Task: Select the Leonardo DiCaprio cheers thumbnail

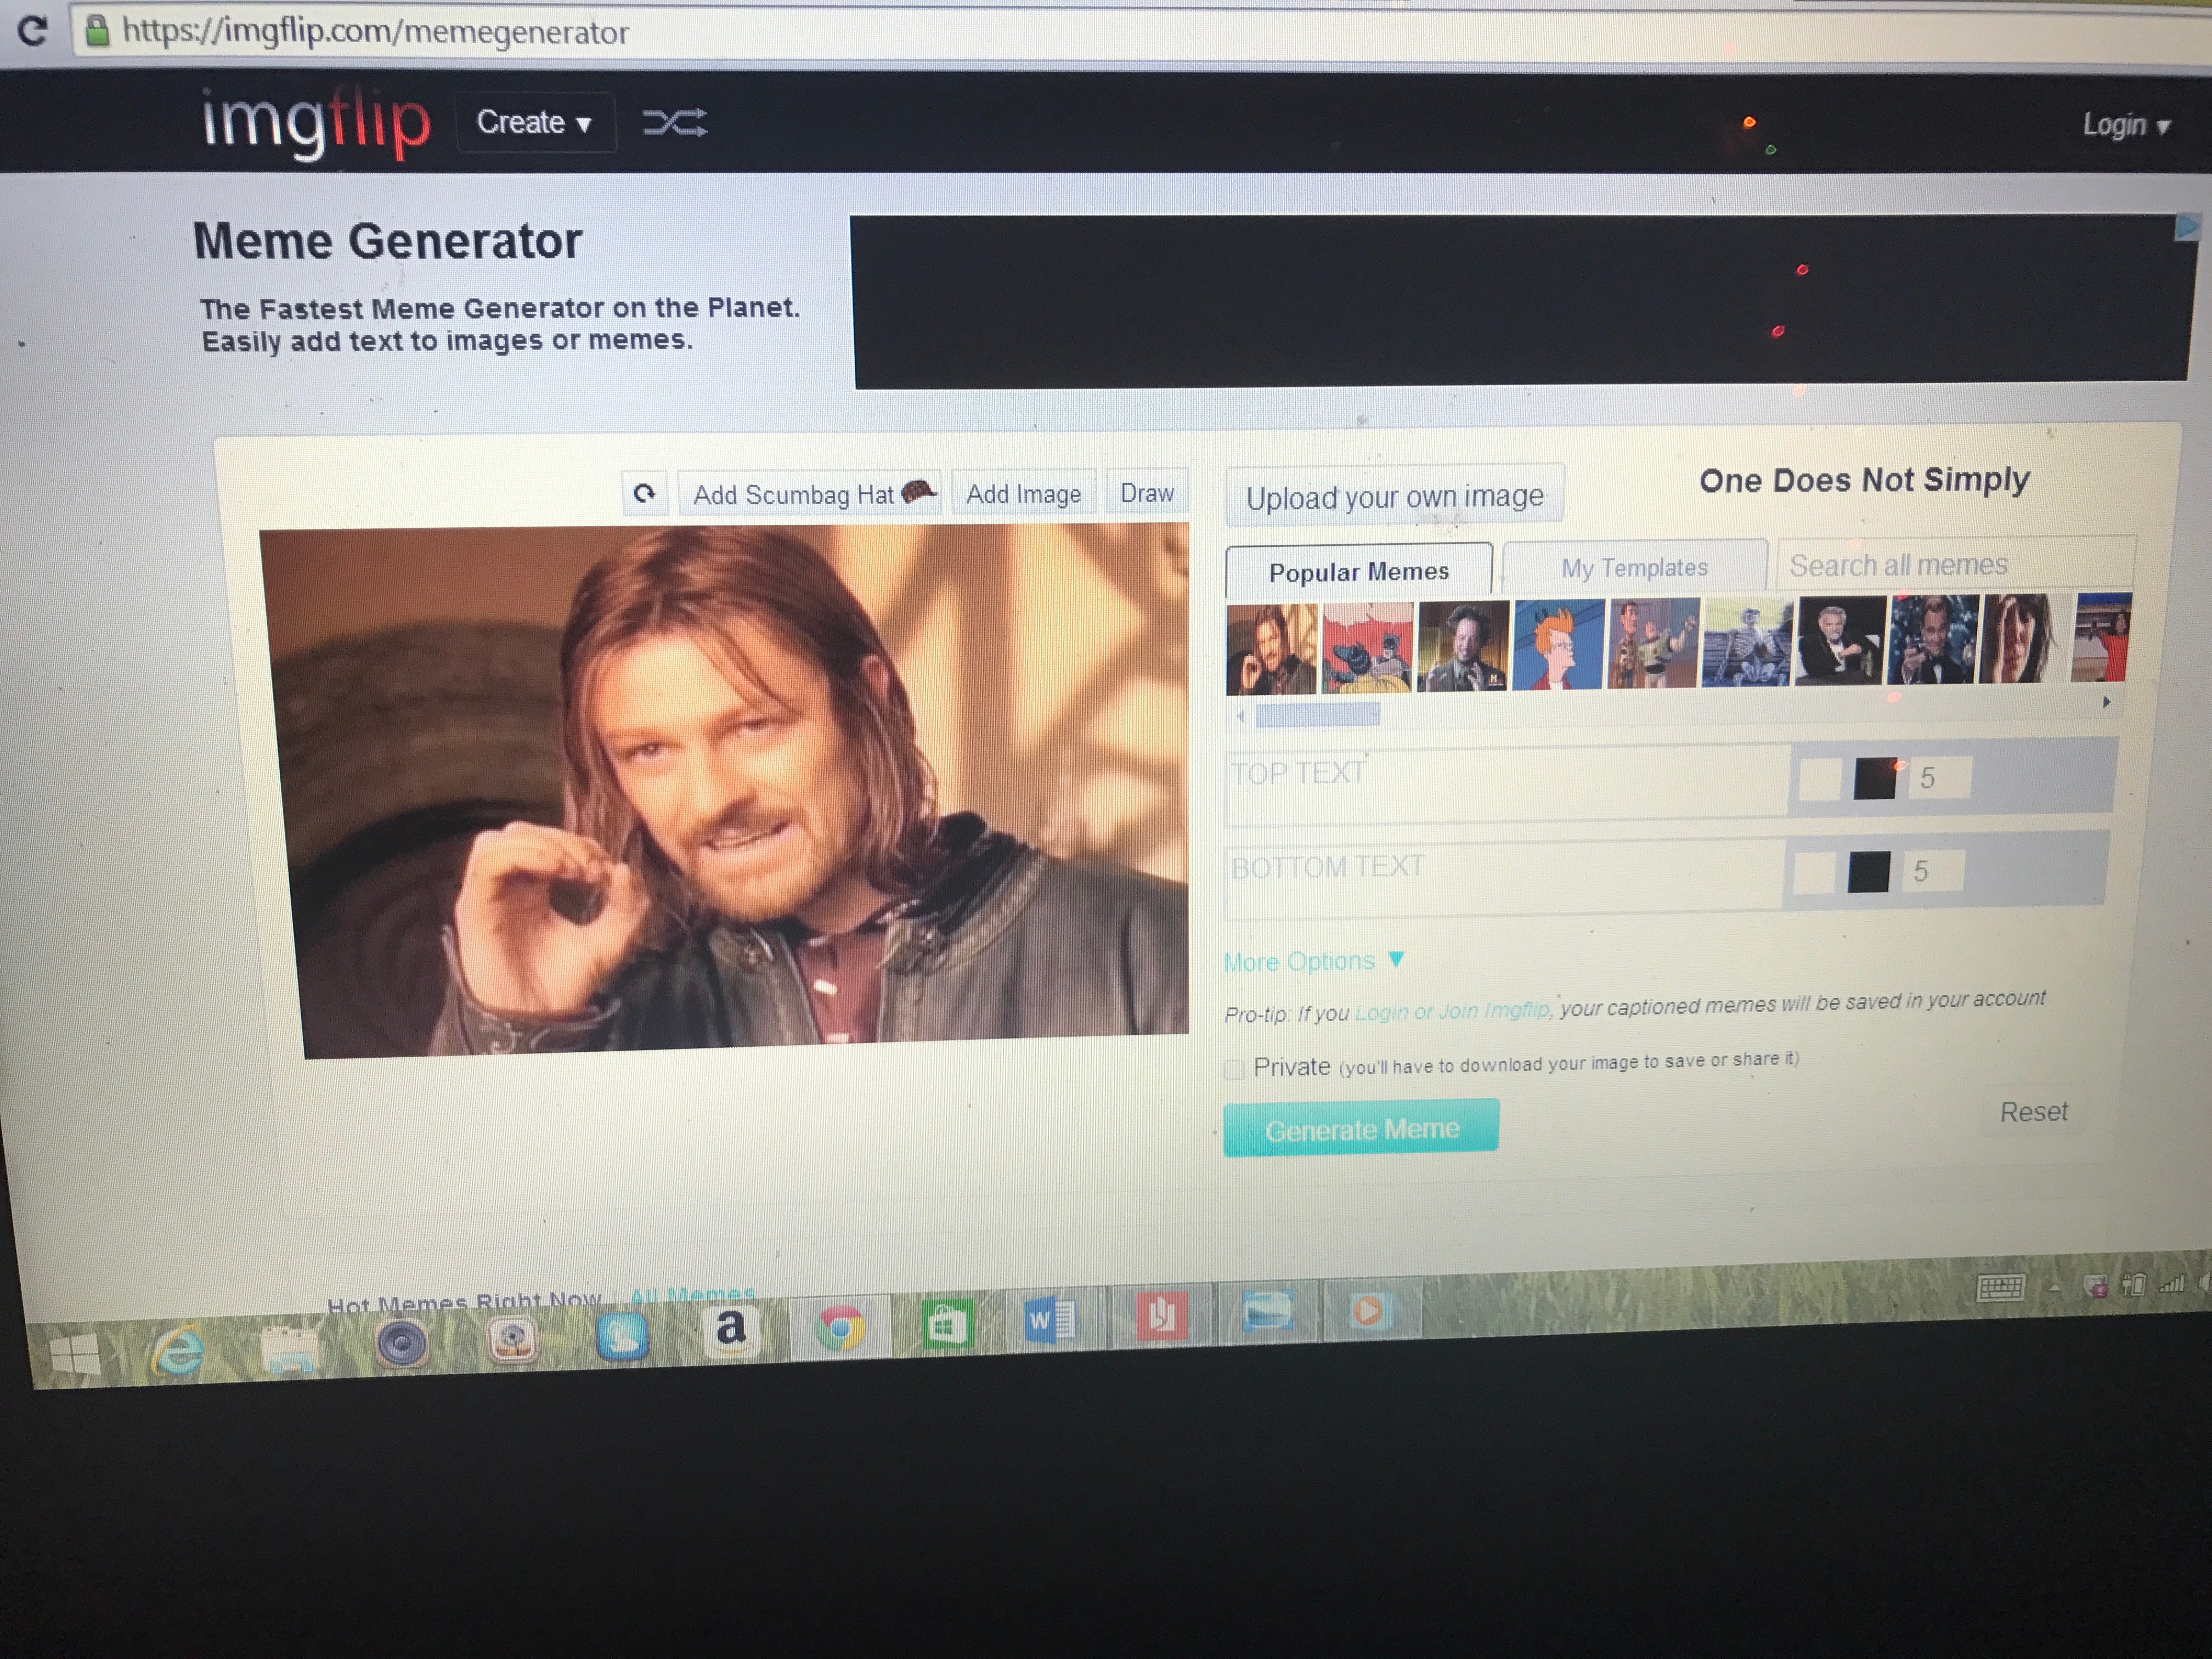Action: click(x=1932, y=639)
